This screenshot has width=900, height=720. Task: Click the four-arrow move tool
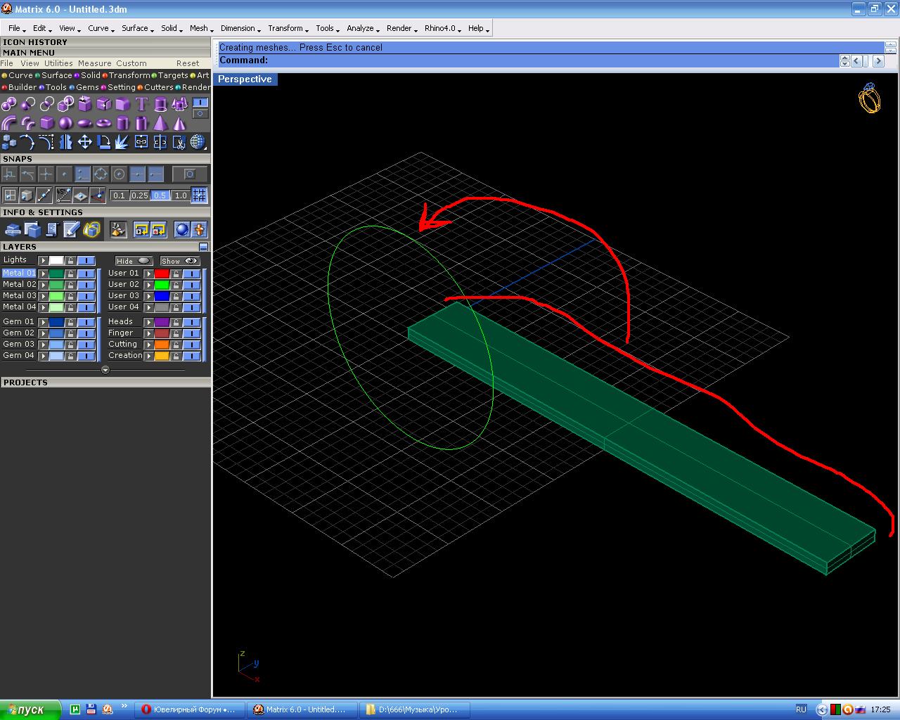click(84, 143)
